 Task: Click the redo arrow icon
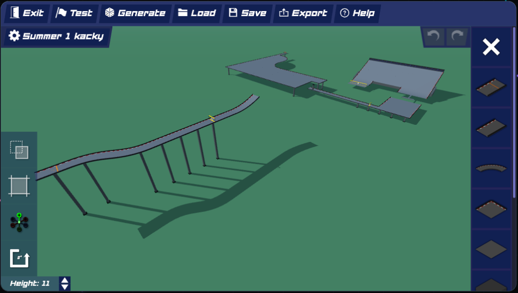click(x=457, y=37)
